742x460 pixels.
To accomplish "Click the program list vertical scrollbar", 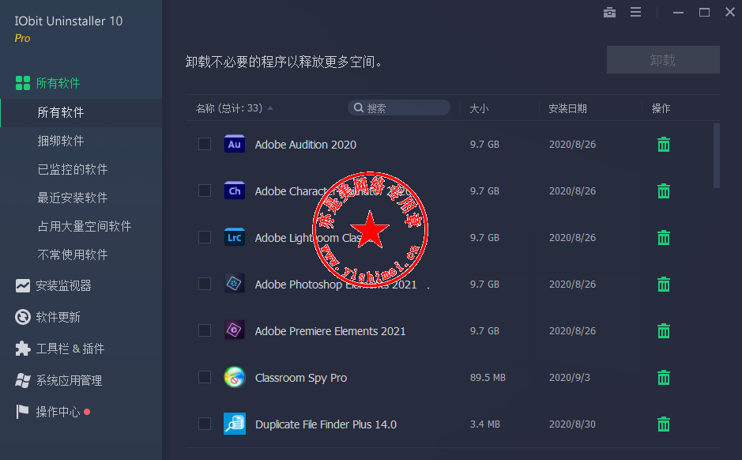I will [717, 156].
